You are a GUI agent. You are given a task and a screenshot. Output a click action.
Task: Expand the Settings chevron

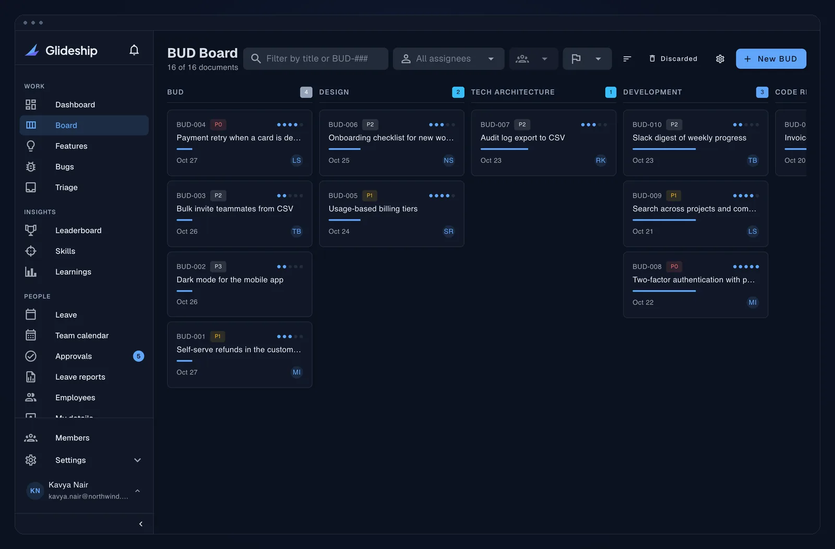click(138, 460)
